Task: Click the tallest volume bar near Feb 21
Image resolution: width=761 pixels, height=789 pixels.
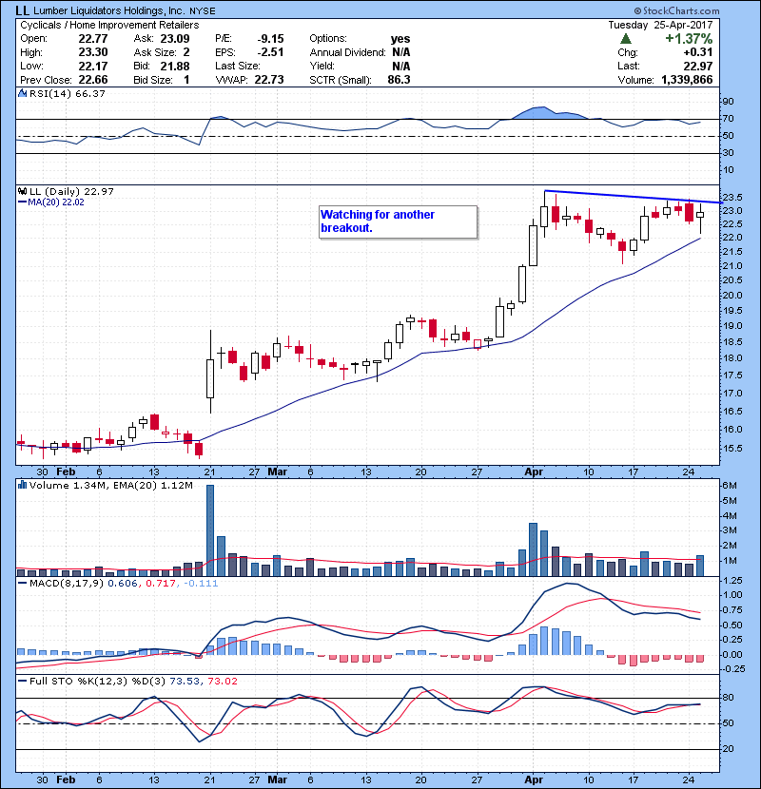Action: [210, 529]
